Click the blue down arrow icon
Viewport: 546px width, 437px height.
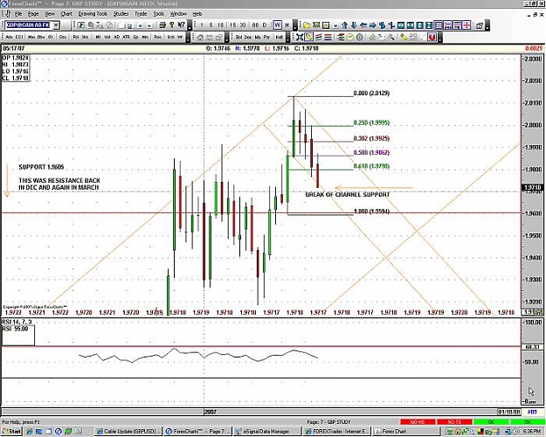point(354,25)
